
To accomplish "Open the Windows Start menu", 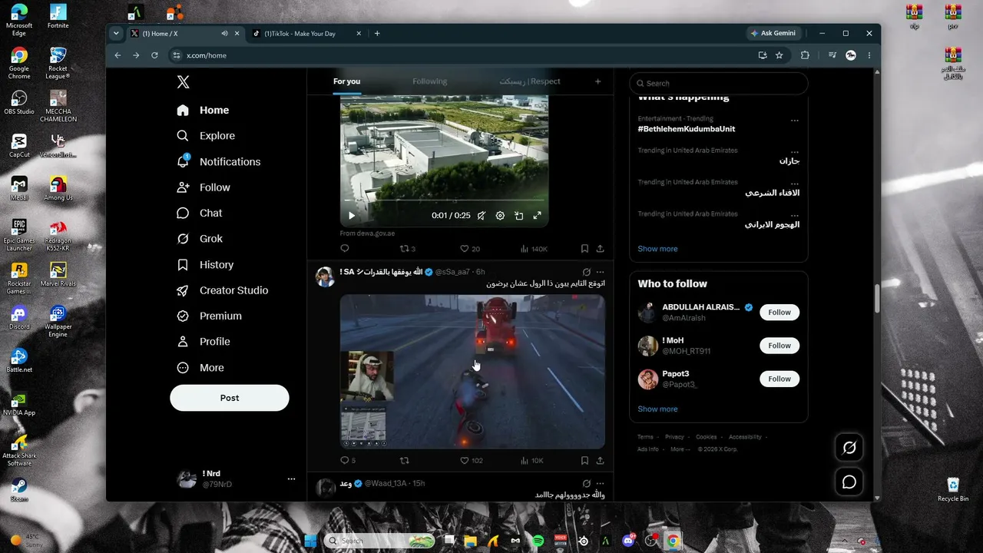I will 310,541.
